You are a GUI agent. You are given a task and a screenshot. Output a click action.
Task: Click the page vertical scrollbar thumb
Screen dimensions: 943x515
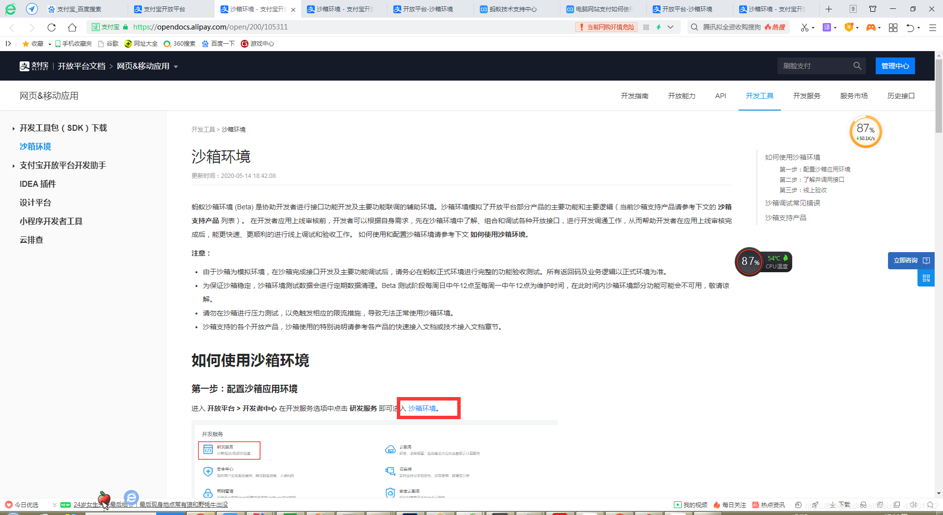939,96
